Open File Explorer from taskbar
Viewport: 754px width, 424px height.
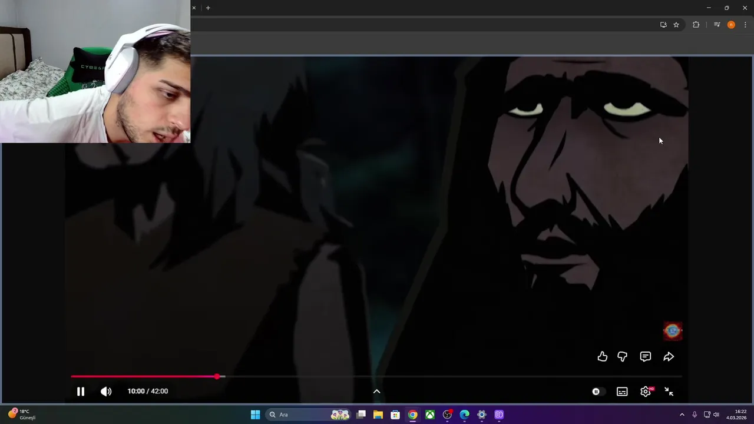coord(378,415)
